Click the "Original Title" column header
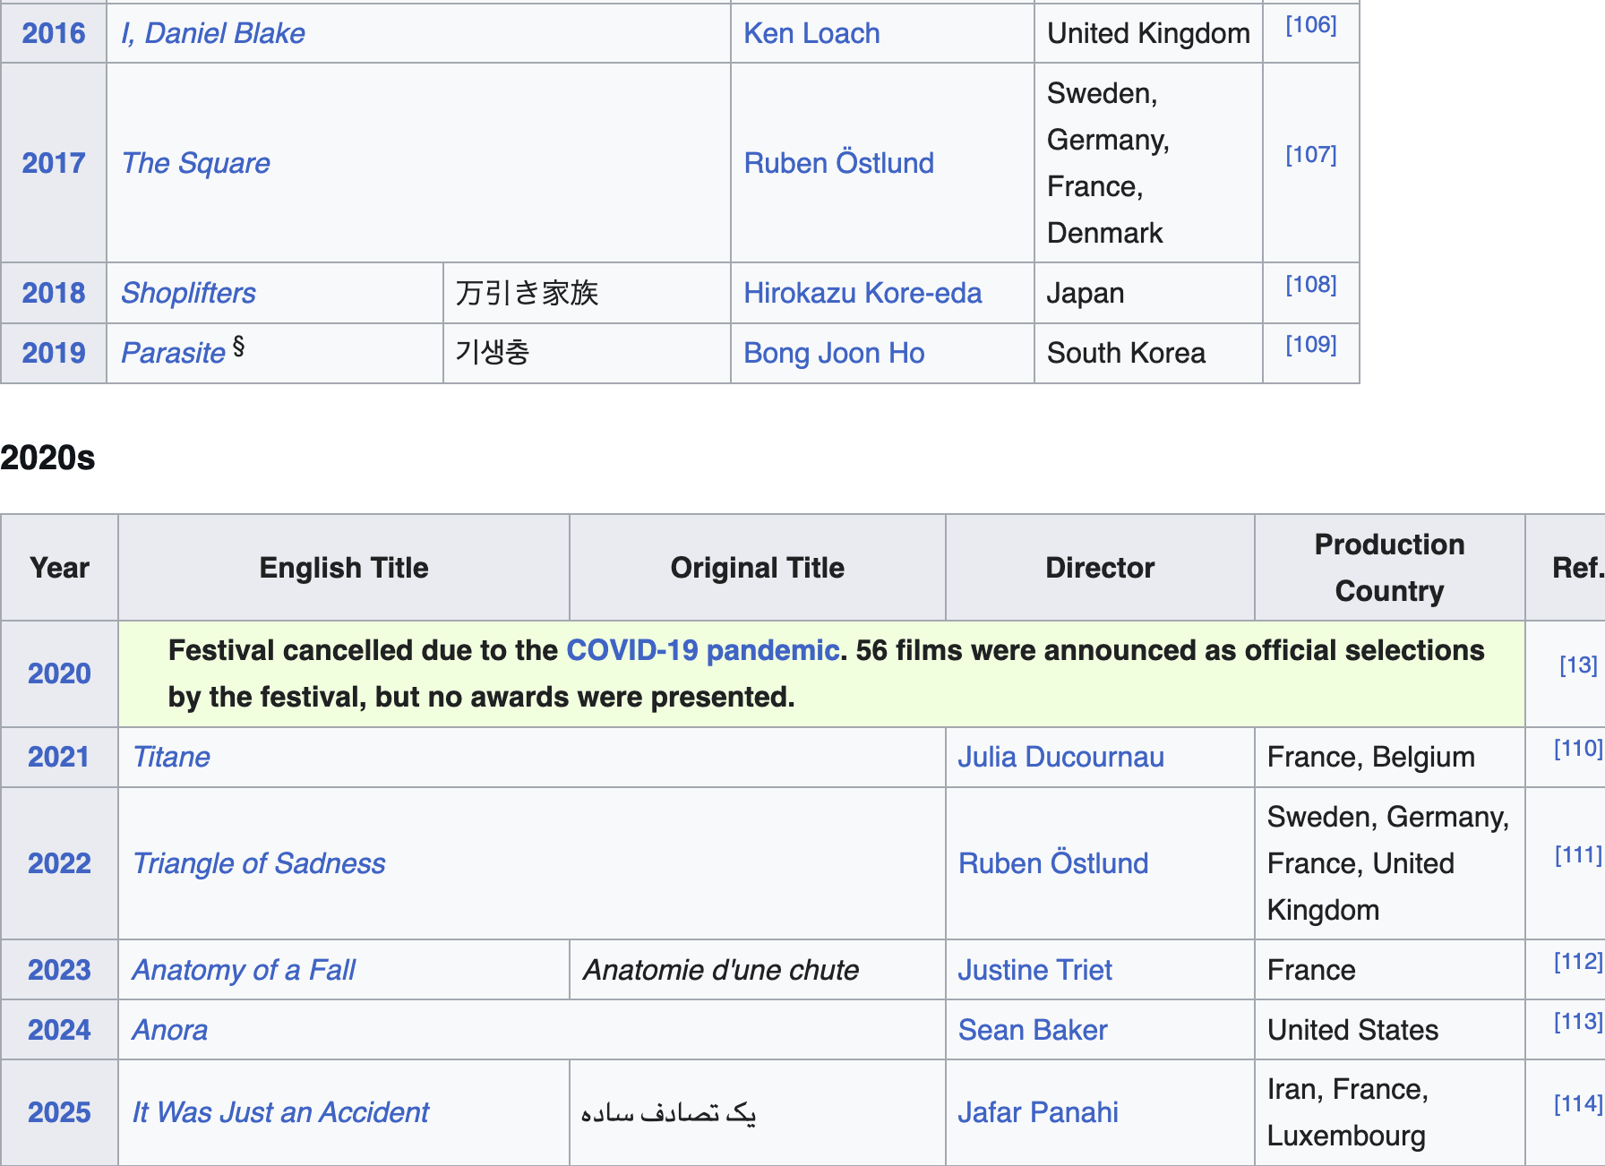The width and height of the screenshot is (1605, 1166). pyautogui.click(x=758, y=568)
